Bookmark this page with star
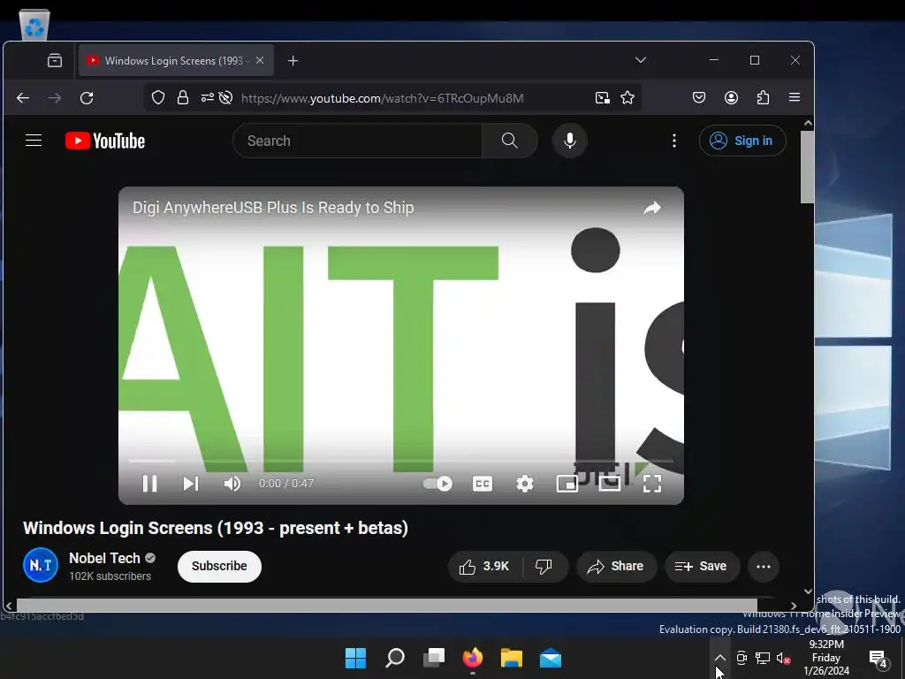905x679 pixels. 627,97
